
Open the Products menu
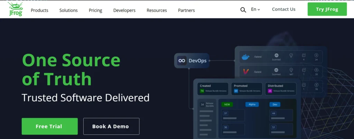coord(39,10)
